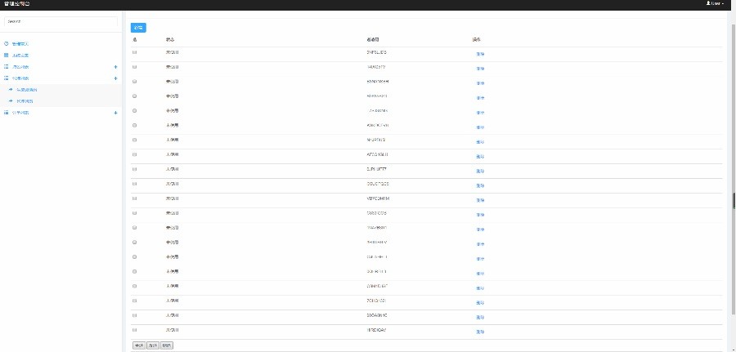Click the grid icon in the second sidebar item
The image size is (736, 352).
7,55
